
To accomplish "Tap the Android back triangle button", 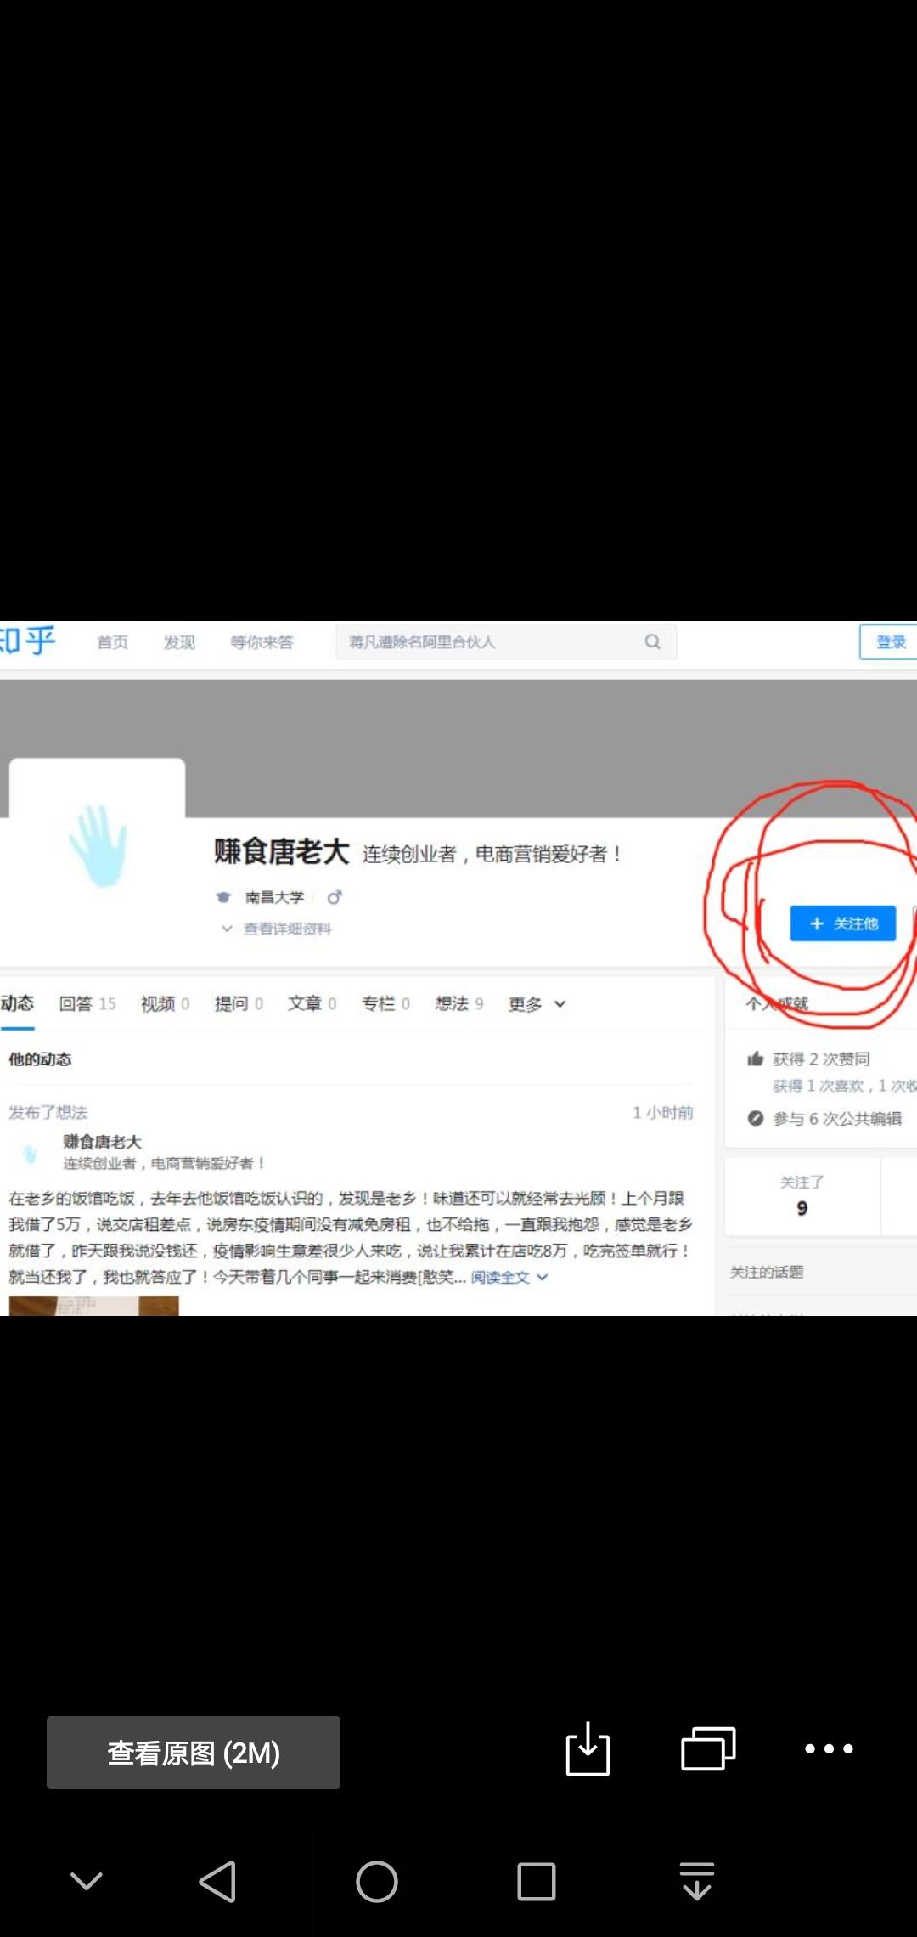I will pyautogui.click(x=217, y=1881).
